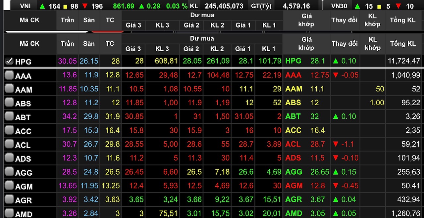
Task: Click the green up arrow beside VN30 count 15
Action: click(357, 6)
